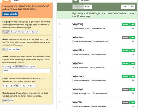Select French language option
The width and height of the screenshot is (141, 110).
click(x=21, y=32)
